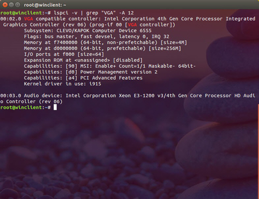Minimize the terminal window
259x199 pixels.
click(11, 5)
